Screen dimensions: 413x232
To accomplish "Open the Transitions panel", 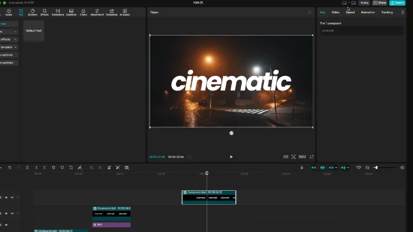I will coord(58,12).
